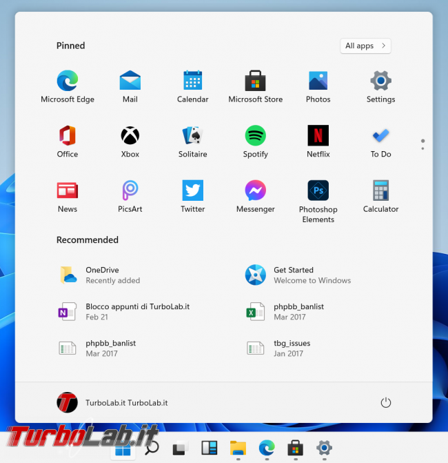448x463 pixels.
Task: Click the taskbar Search icon
Action: coord(152,448)
